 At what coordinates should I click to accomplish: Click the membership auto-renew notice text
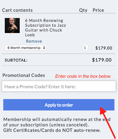(x=57, y=122)
